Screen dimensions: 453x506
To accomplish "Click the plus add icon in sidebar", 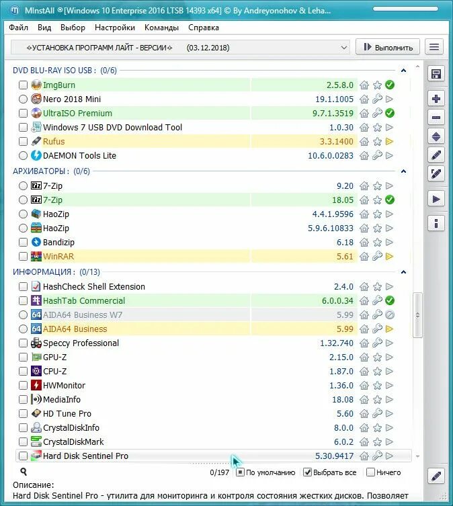I will click(x=436, y=99).
